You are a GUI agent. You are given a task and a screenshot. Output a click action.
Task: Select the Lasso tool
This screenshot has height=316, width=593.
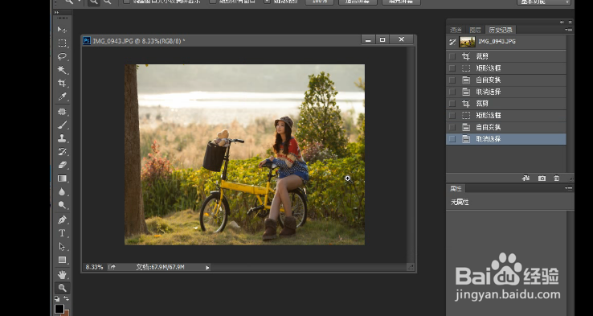(62, 57)
